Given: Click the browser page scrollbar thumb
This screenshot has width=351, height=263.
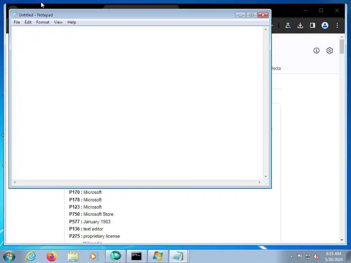Looking at the screenshot, I should pyautogui.click(x=342, y=47).
